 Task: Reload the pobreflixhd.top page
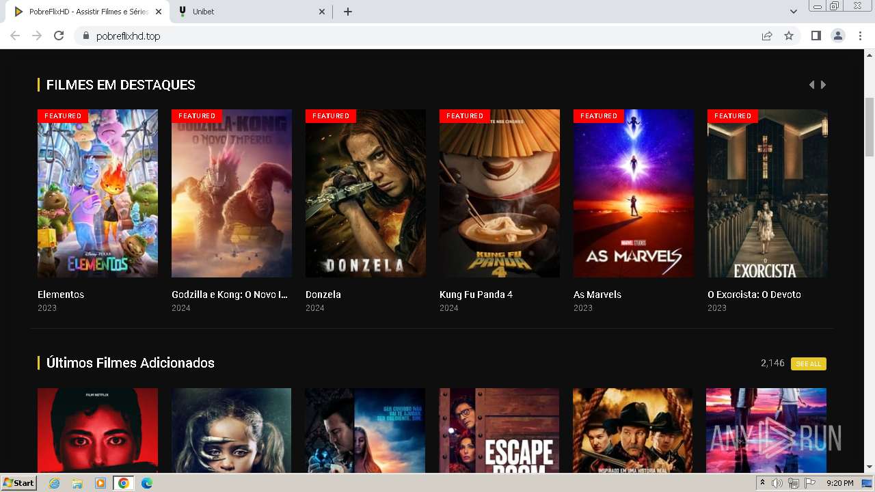[59, 36]
